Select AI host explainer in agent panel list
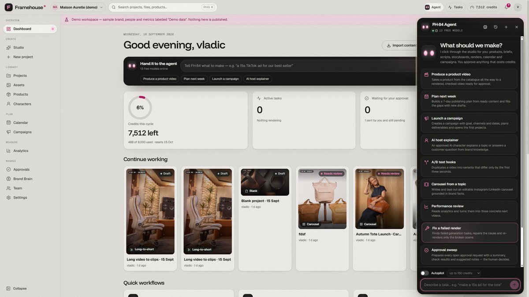 click(469, 145)
